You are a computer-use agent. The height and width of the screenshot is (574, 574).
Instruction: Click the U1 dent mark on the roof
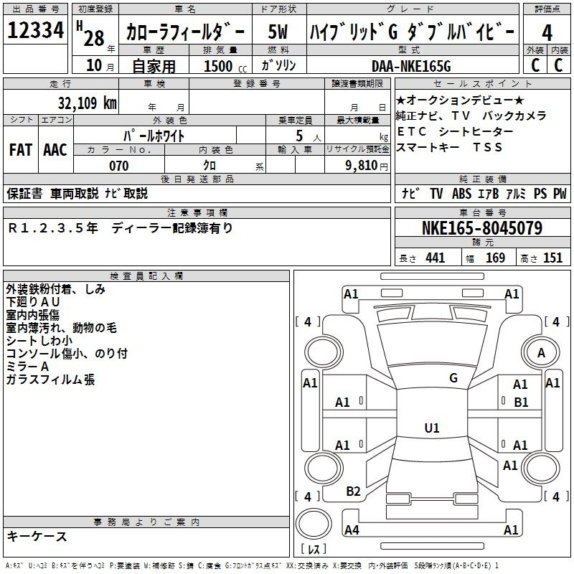[x=431, y=428]
